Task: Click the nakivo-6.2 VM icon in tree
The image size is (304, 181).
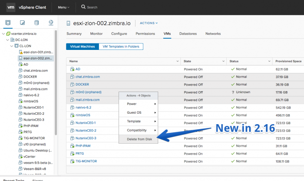Action: (20, 95)
